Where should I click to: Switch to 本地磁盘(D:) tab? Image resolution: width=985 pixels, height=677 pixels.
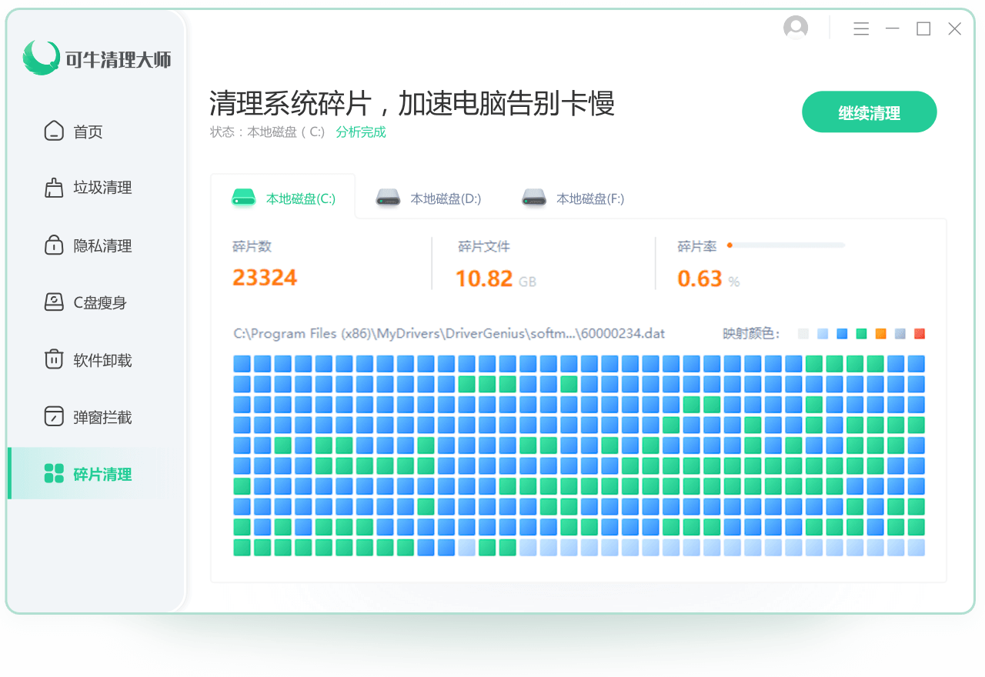pos(428,198)
